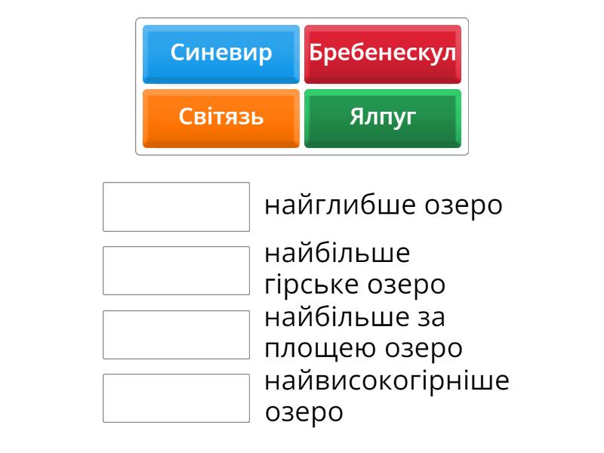
Task: Select empty slot for найвисокогірніше озеро
Action: (x=176, y=398)
